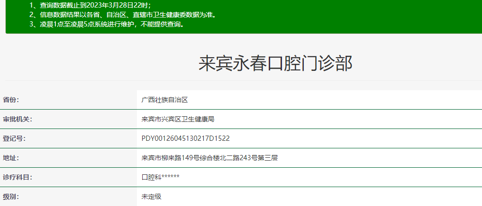This screenshot has height=206, width=482.
Task: Click notice line about 2023年3月28日22时 data cutoff
Action: pyautogui.click(x=91, y=5)
